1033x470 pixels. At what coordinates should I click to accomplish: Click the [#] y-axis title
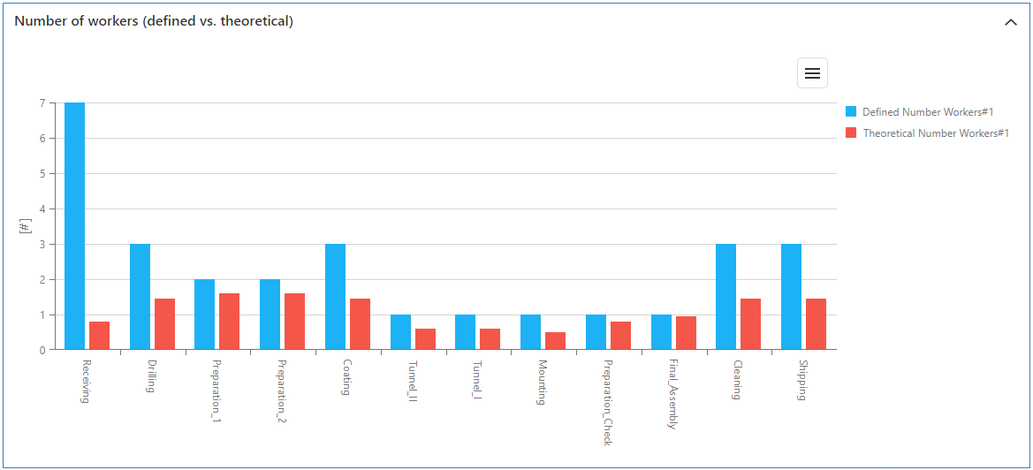tap(26, 226)
